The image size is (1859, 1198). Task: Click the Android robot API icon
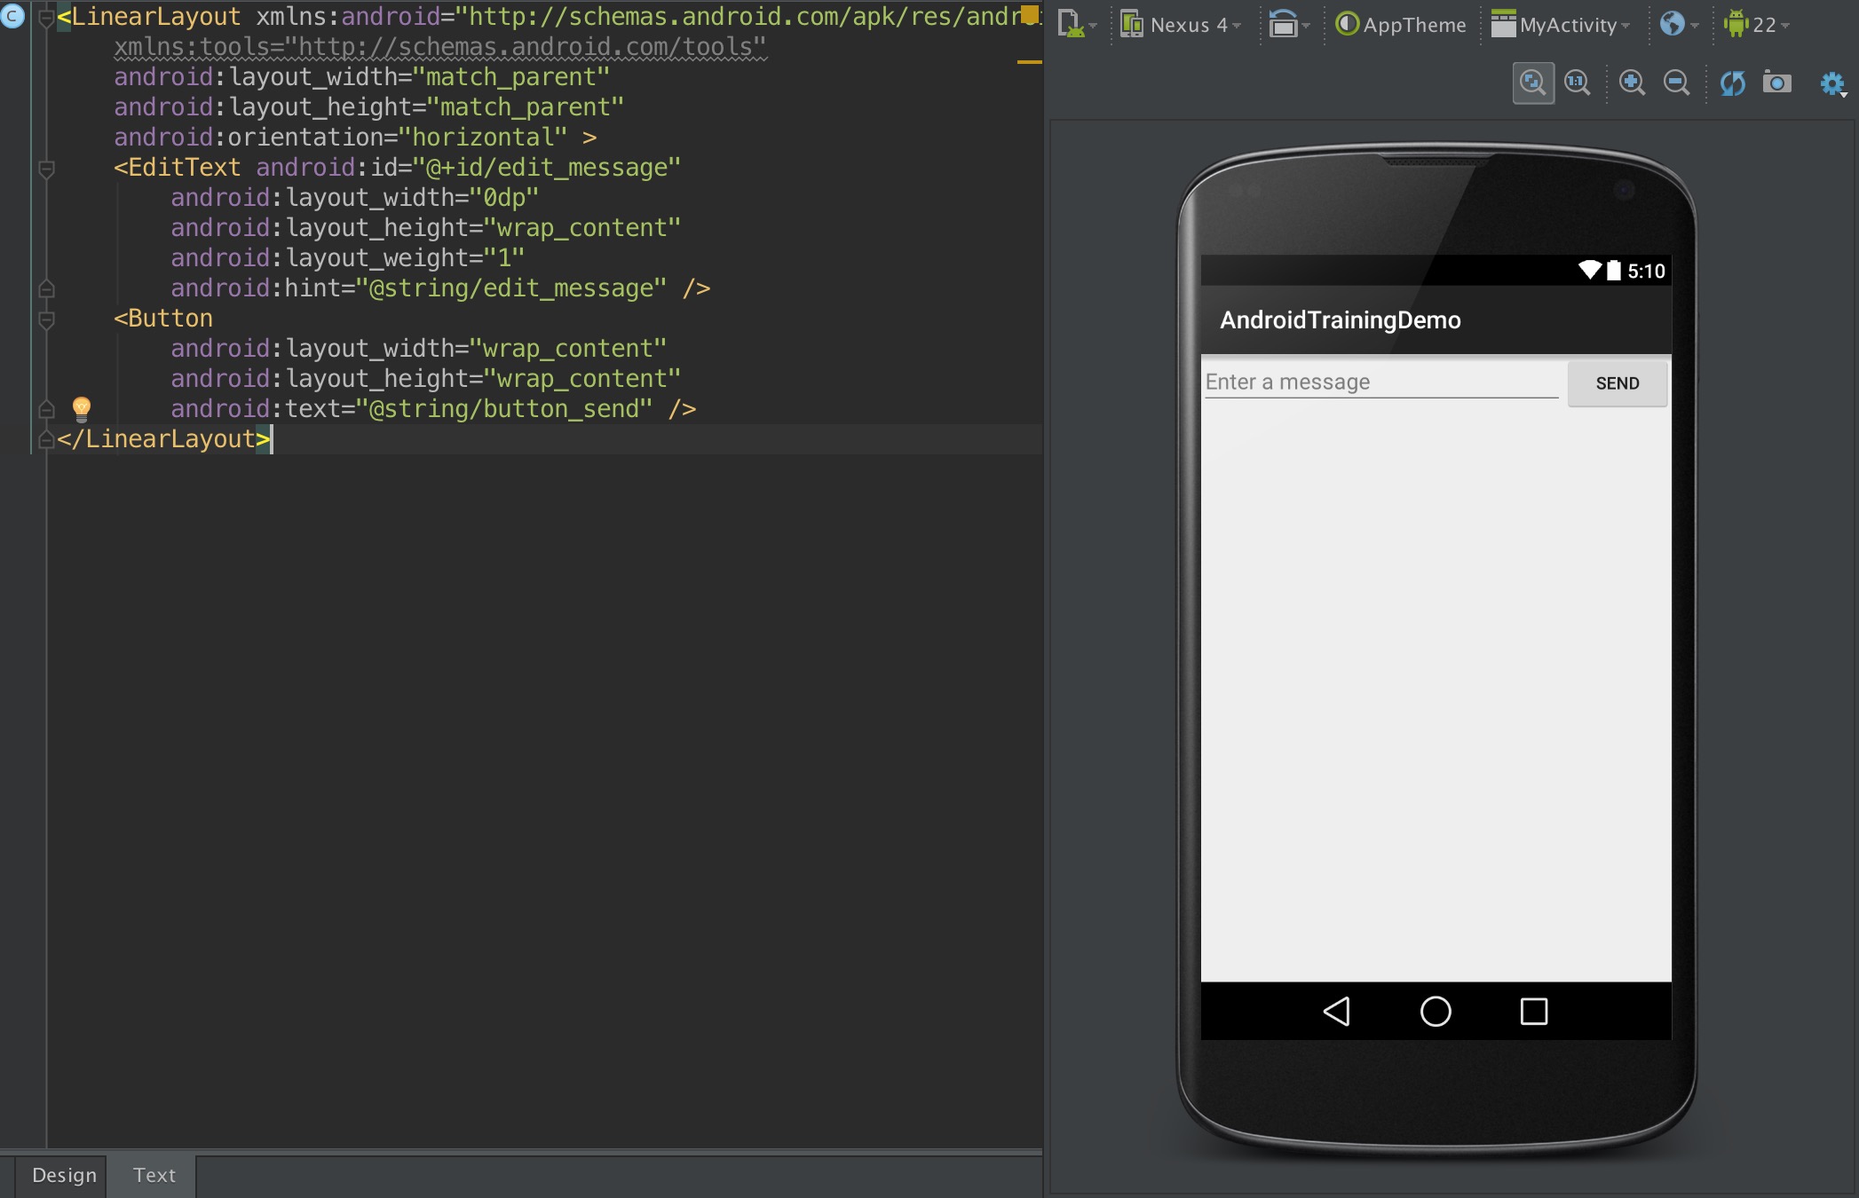pyautogui.click(x=1736, y=24)
